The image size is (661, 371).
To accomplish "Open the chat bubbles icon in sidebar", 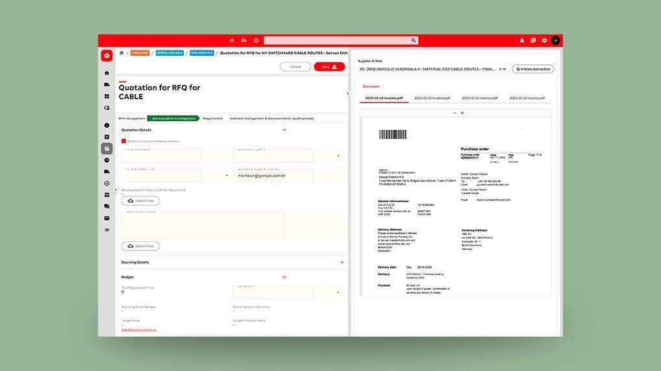I will click(106, 206).
